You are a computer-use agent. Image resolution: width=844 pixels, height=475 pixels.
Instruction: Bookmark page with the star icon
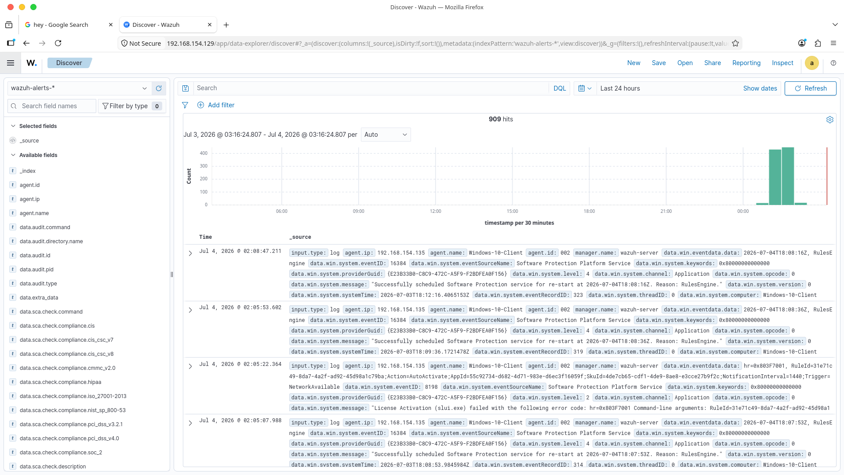click(x=735, y=43)
